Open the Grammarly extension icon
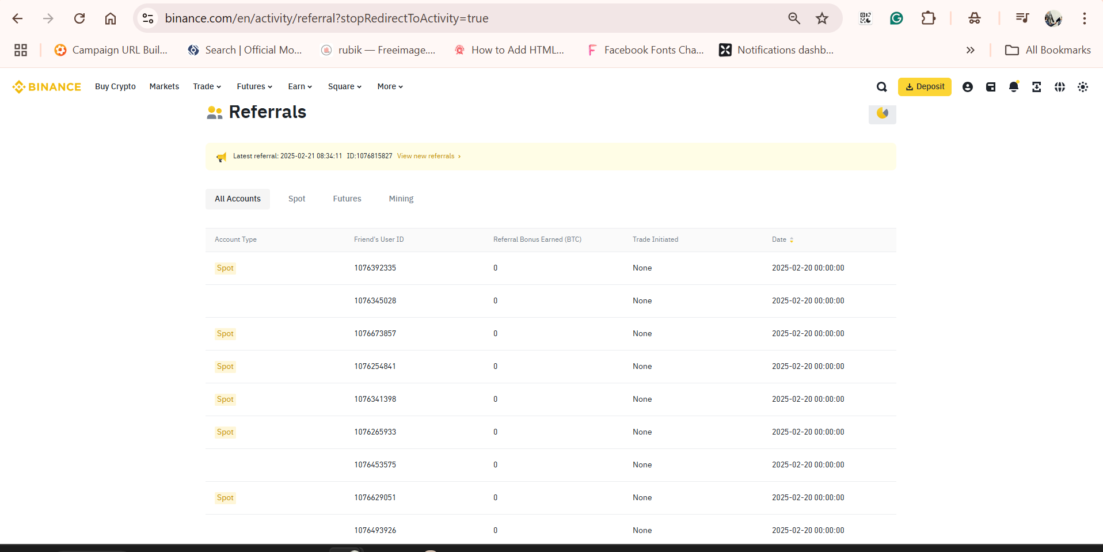Viewport: 1103px width, 552px height. [x=896, y=18]
